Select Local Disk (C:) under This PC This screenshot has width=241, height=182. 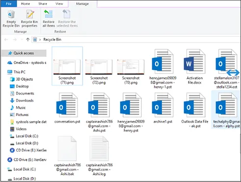24,136
